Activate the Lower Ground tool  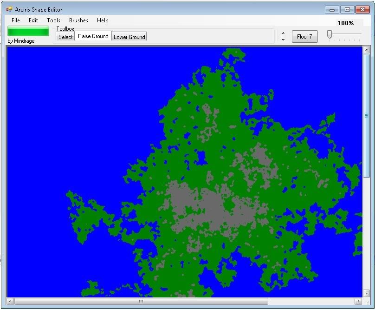pyautogui.click(x=129, y=37)
